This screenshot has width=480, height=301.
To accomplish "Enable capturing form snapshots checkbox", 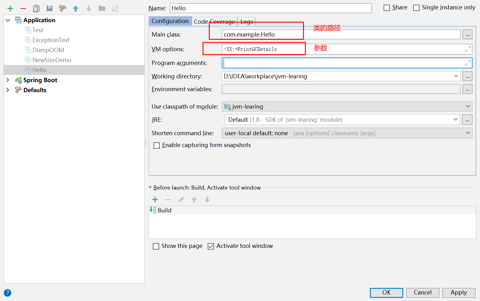I will point(157,145).
